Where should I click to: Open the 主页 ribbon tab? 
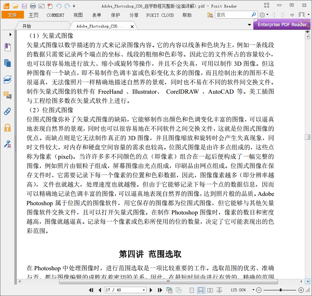[33, 15]
